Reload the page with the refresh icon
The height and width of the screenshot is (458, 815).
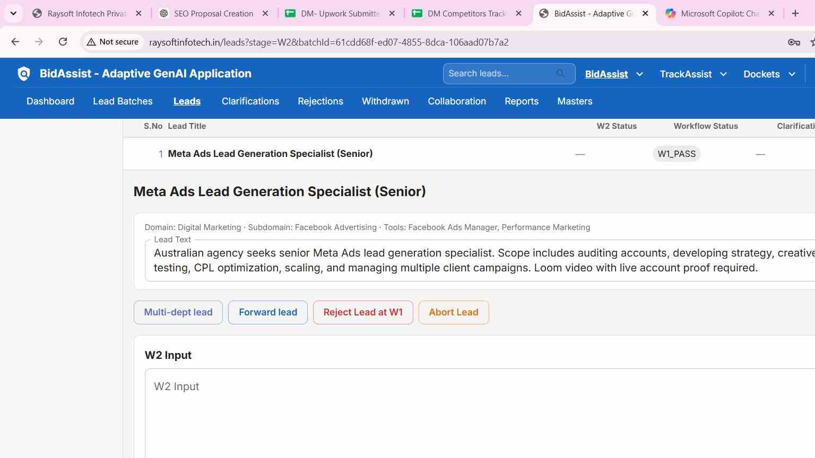pyautogui.click(x=63, y=42)
